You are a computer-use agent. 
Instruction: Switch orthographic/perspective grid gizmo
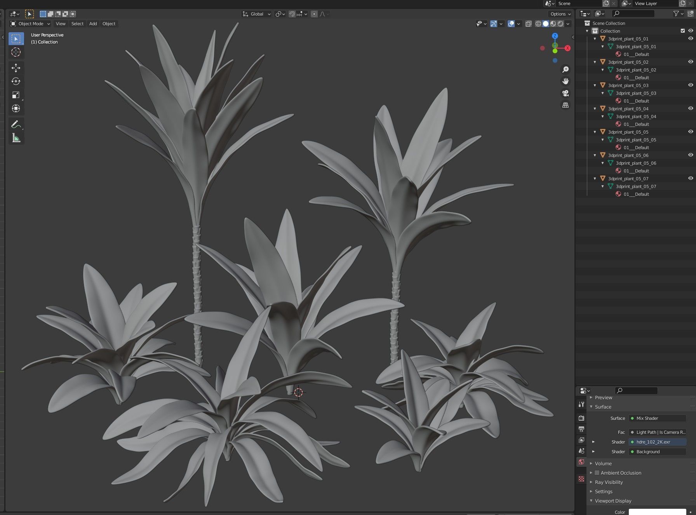(565, 105)
